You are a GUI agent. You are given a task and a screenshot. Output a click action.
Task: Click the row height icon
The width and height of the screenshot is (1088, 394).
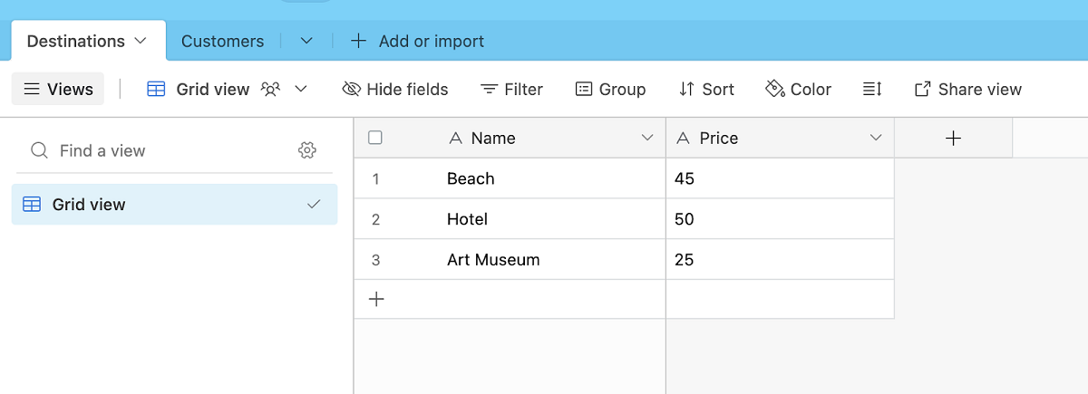[872, 89]
